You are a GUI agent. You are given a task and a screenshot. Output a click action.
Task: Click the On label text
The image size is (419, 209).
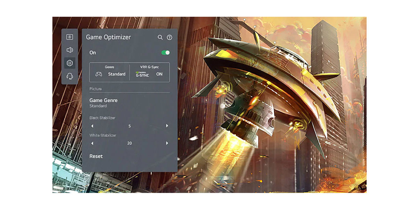tap(93, 53)
